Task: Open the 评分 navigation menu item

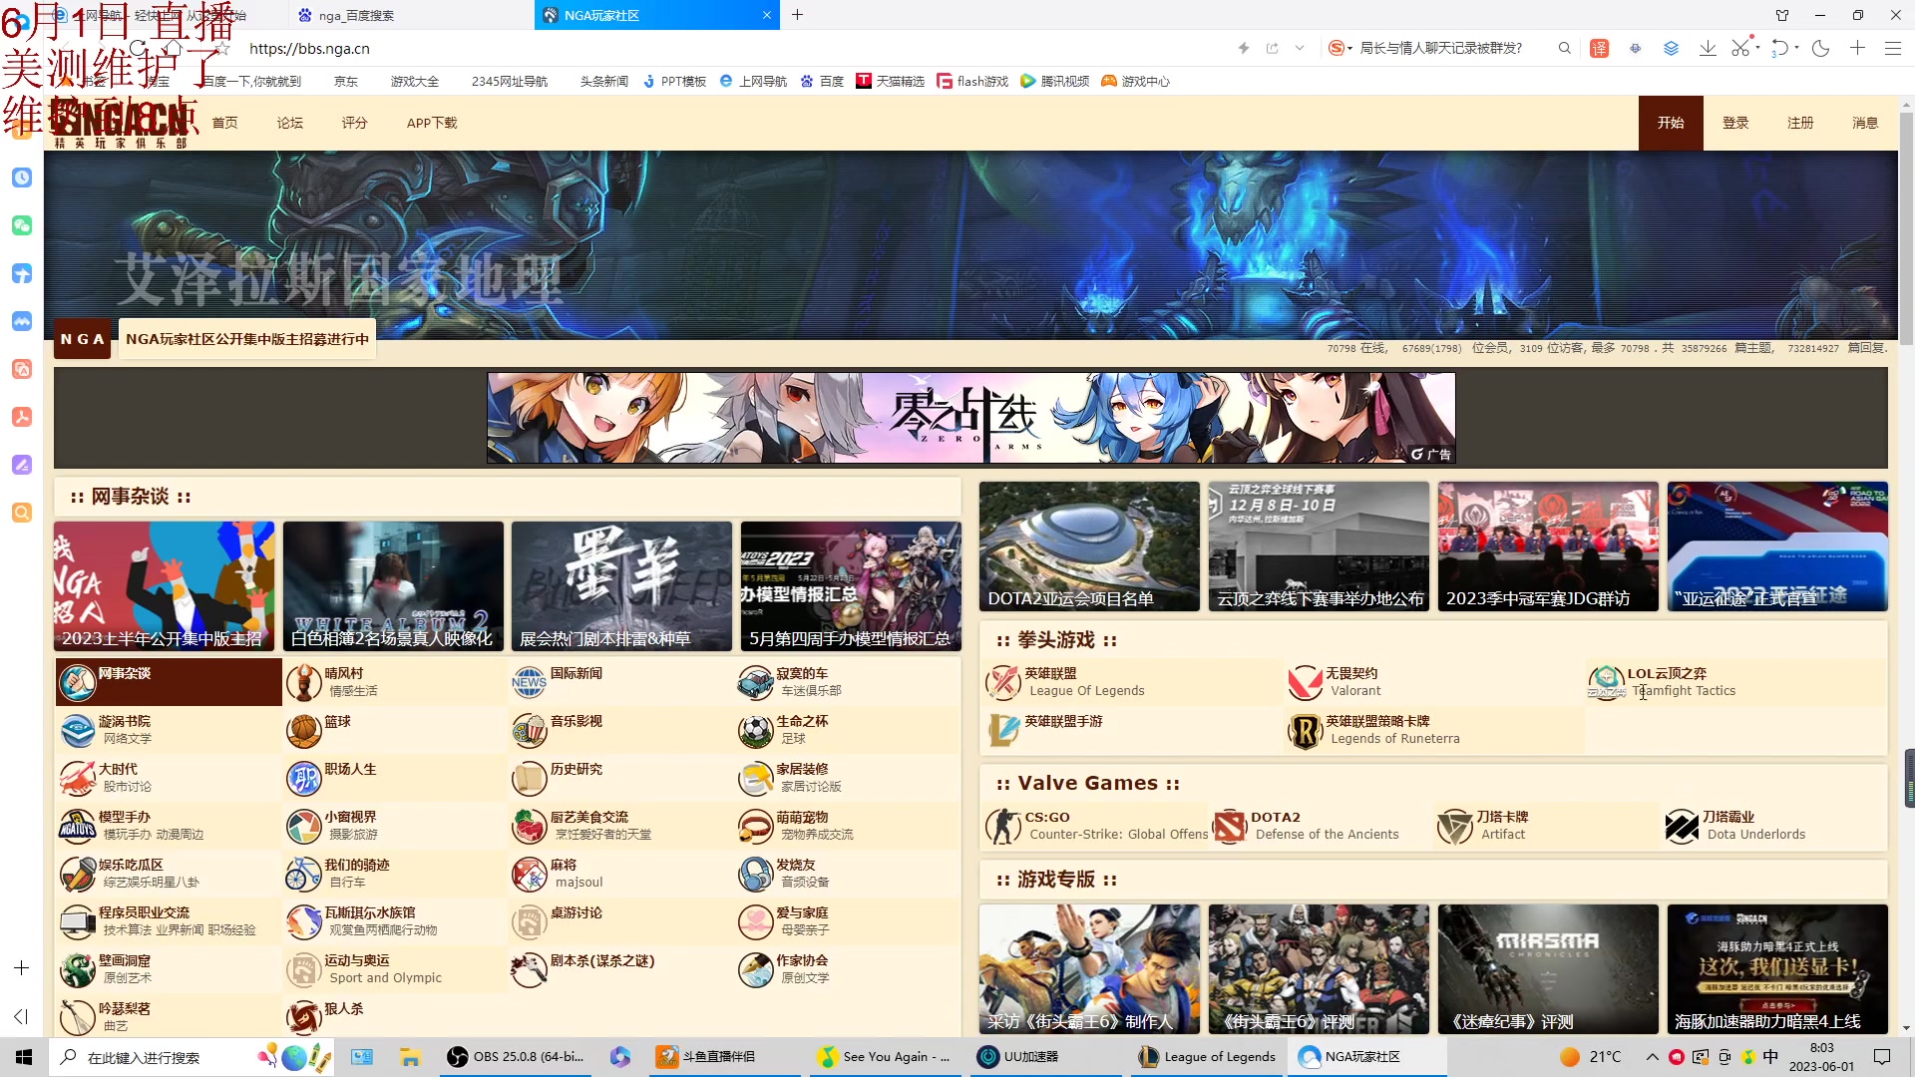Action: coord(354,123)
